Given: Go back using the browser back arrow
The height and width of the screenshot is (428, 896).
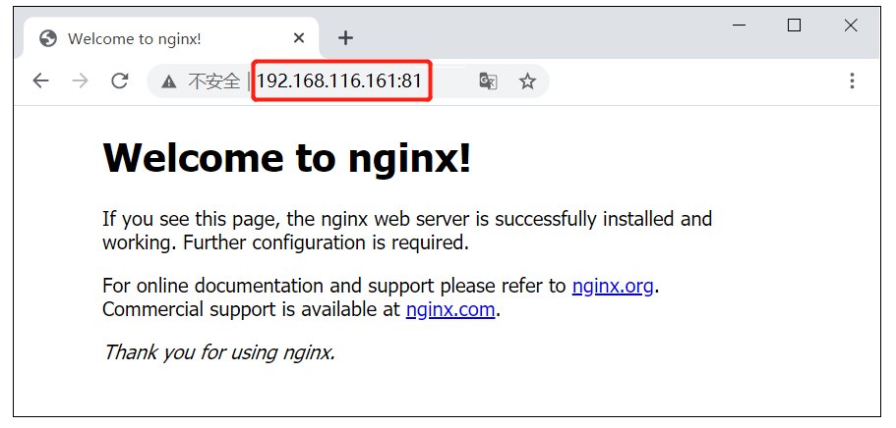Looking at the screenshot, I should (x=40, y=81).
